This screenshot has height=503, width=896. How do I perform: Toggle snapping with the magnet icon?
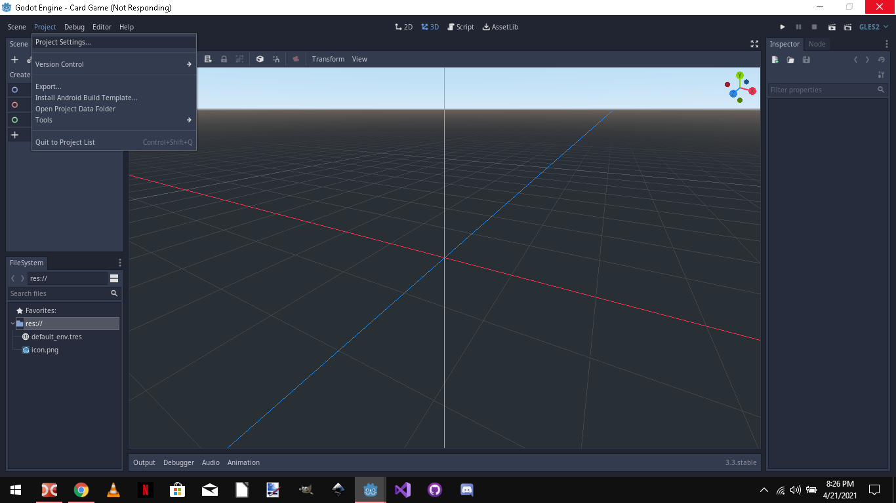point(275,59)
